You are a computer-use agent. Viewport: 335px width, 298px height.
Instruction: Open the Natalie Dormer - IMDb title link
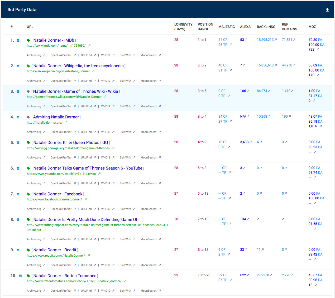tap(54, 40)
